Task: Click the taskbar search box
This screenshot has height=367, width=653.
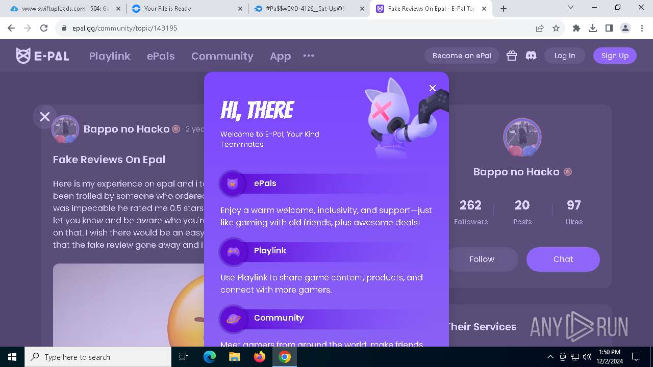Action: tap(98, 357)
